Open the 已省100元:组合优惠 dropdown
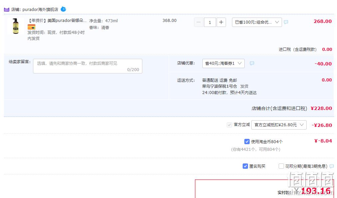Viewport: 337px width, 198px height. tap(257, 22)
